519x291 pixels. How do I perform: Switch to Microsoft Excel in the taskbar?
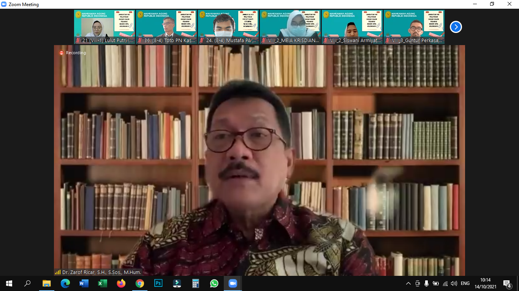point(102,283)
